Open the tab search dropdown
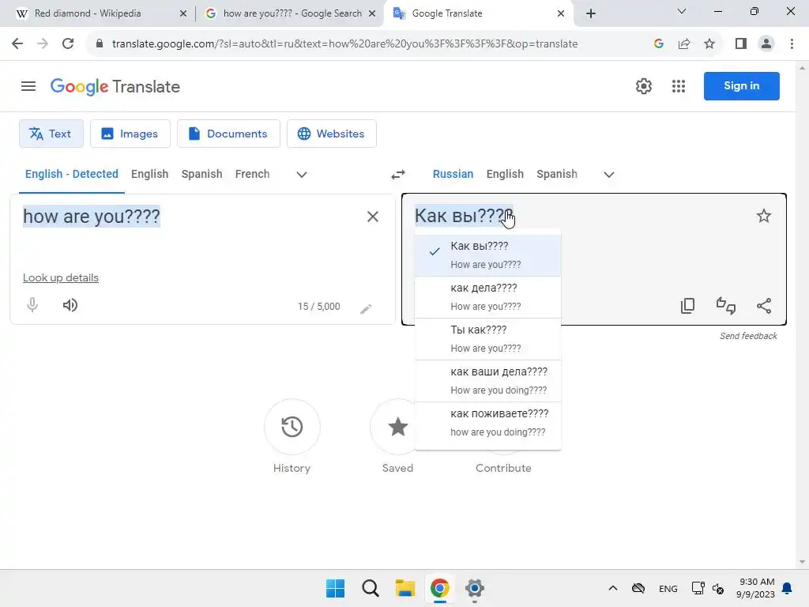This screenshot has width=809, height=607. [x=682, y=11]
